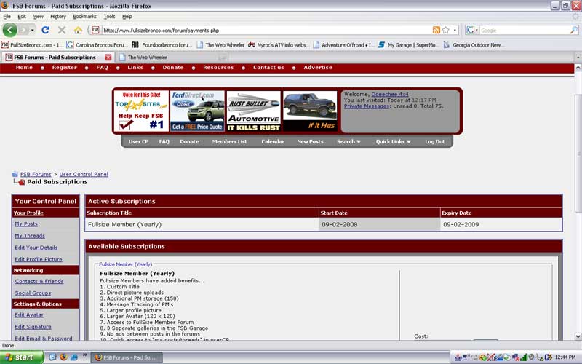Screen dimensions: 582x364
Task: Click Register in the red navigation bar
Action: pos(64,67)
